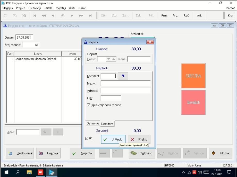The width and height of the screenshot is (237, 177).
Task: Click the orange GRUPA quick-article tile
Action: pyautogui.click(x=193, y=76)
